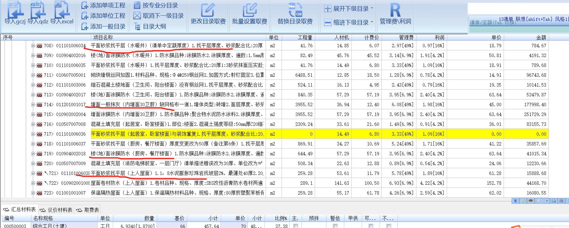Select 添加一般目录 in the toolbar
Image resolution: width=569 pixels, height=228 pixels.
[x=103, y=26]
